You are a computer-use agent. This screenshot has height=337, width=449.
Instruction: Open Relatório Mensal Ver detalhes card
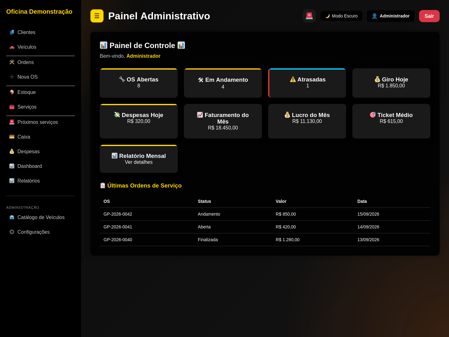pos(139,159)
